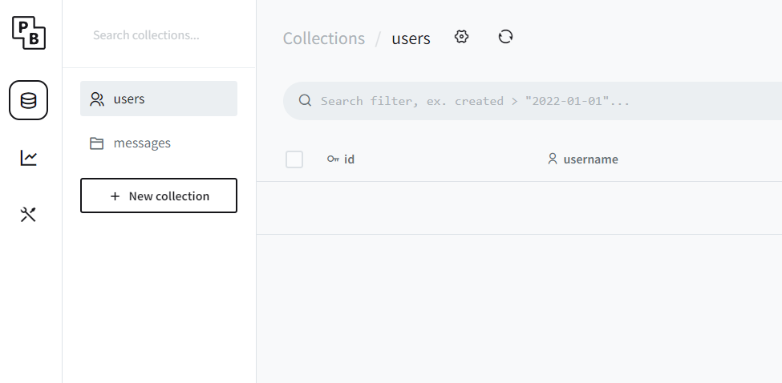The image size is (782, 383).
Task: Open the Settings tools section
Action: [29, 215]
